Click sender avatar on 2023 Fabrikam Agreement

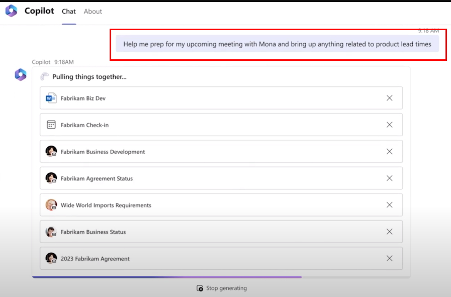pyautogui.click(x=51, y=258)
